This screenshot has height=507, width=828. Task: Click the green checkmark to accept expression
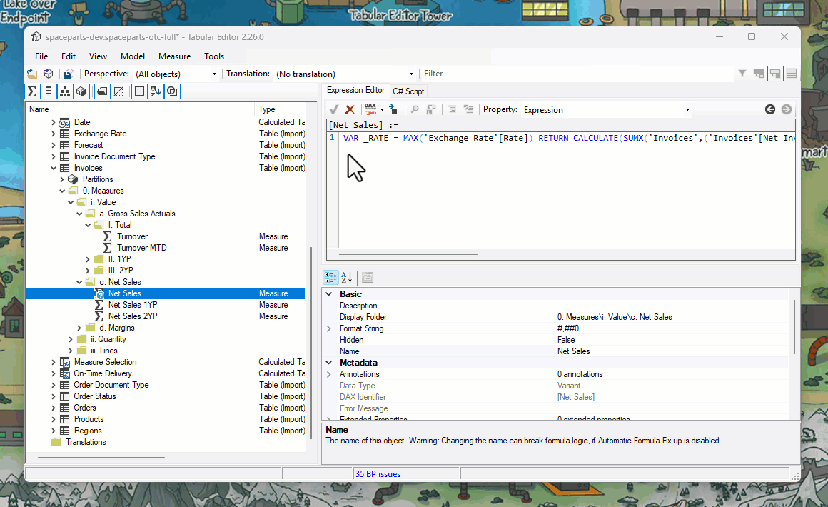[x=333, y=109]
